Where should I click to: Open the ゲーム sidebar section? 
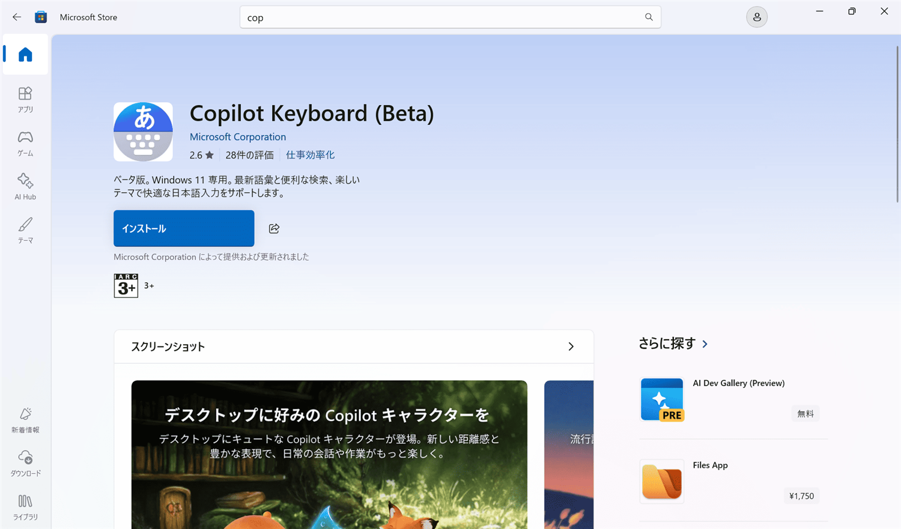(25, 144)
